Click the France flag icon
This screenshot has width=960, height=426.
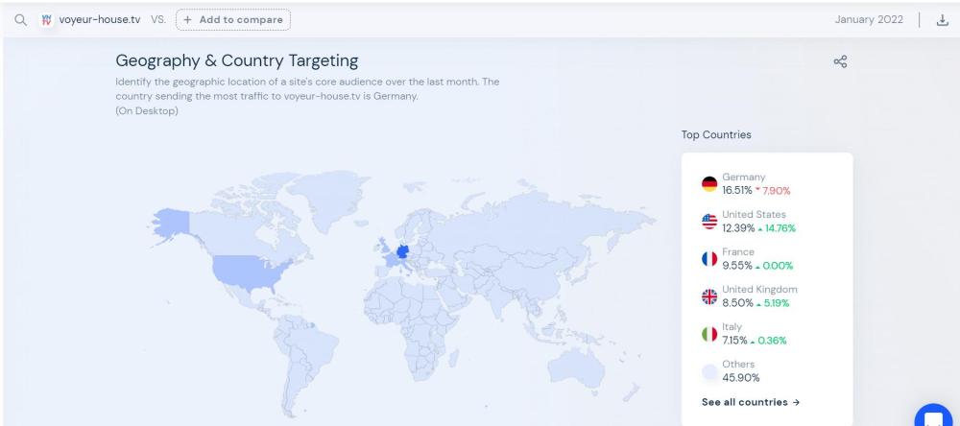point(709,259)
